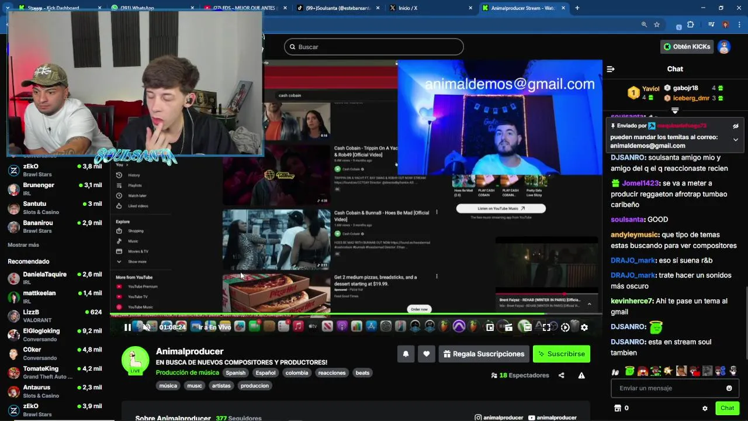Enable mini player picture-in-picture mode
Viewport: 748px width, 421px height.
(x=490, y=327)
